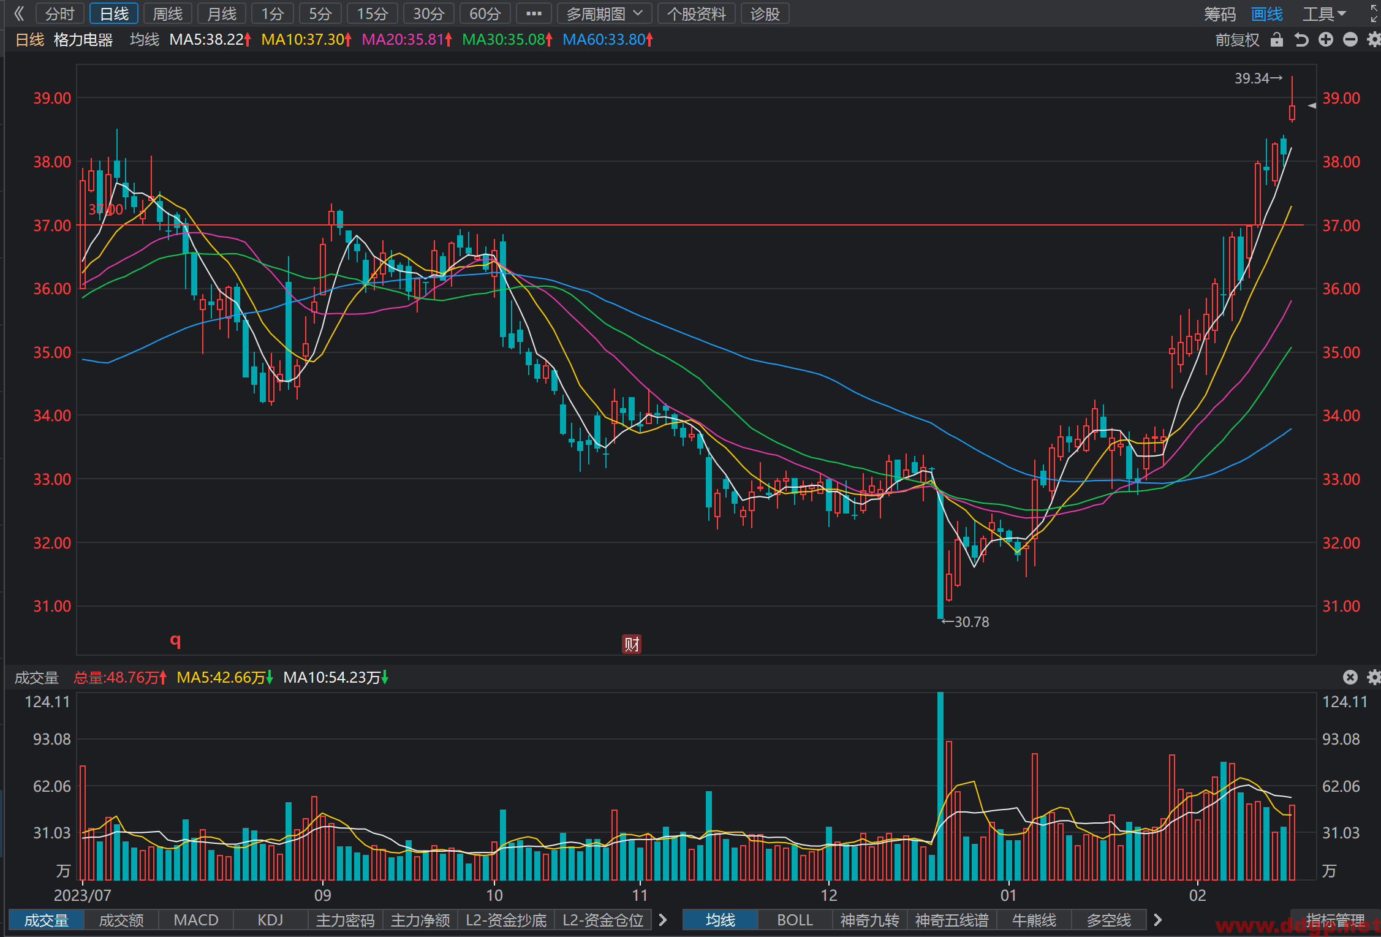This screenshot has height=937, width=1381.
Task: Close the volume sub-chart panel
Action: (x=1350, y=677)
